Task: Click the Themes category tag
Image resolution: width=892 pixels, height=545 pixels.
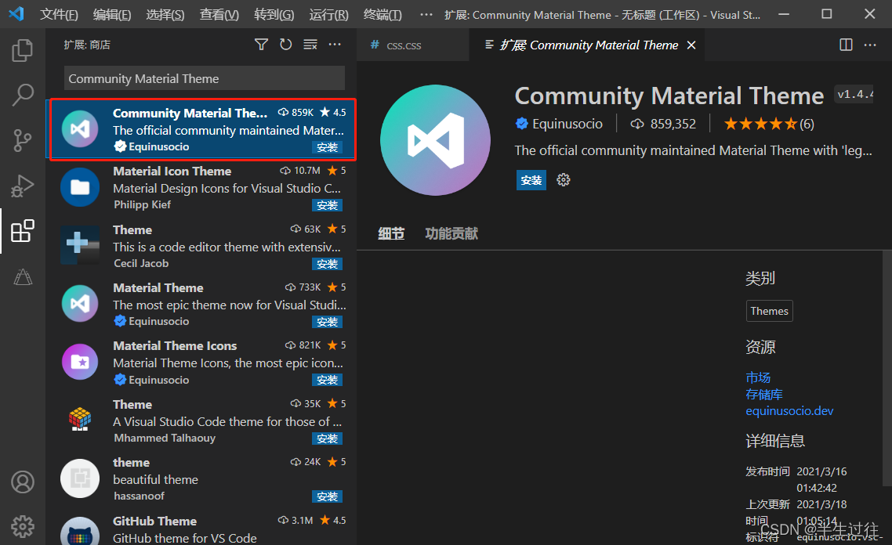Action: click(769, 311)
